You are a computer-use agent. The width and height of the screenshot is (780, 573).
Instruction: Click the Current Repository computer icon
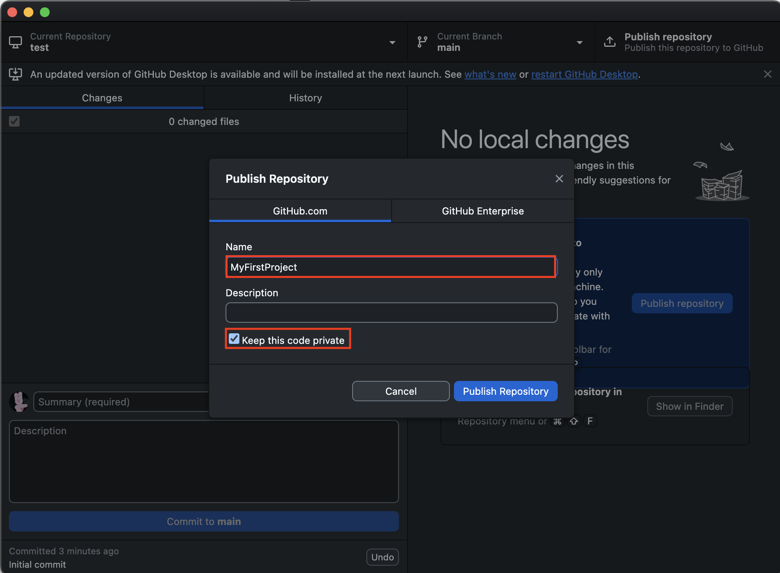[15, 42]
